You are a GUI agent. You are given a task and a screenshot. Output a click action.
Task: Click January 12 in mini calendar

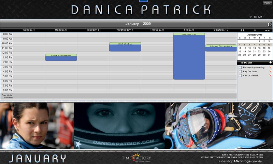point(245,48)
